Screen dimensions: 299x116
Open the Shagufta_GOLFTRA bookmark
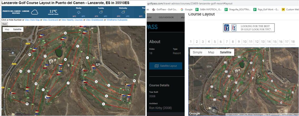[x=238, y=9]
